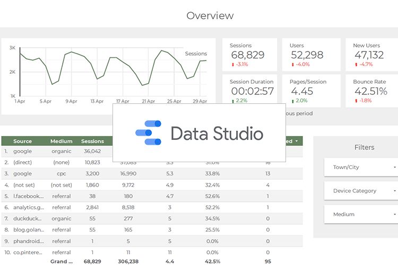Click the Sessions down arrow -3.1% indicator

point(240,65)
